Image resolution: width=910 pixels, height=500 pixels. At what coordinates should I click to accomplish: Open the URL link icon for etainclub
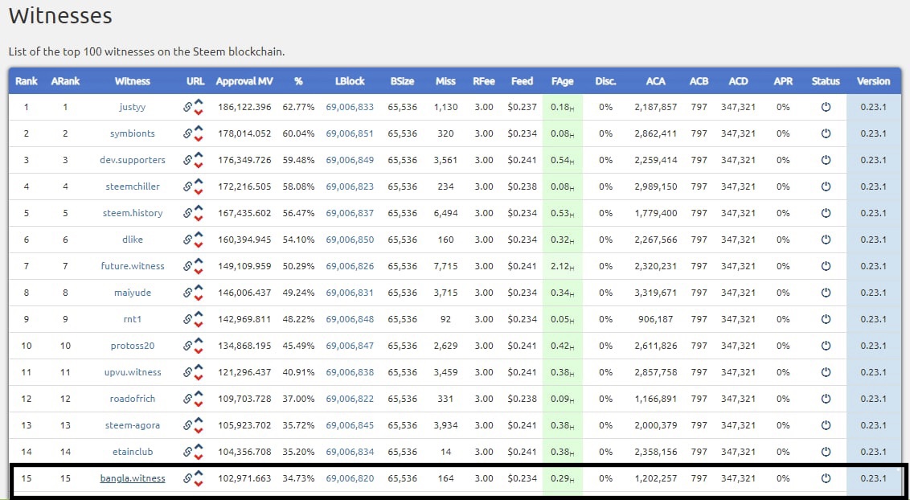pyautogui.click(x=188, y=452)
